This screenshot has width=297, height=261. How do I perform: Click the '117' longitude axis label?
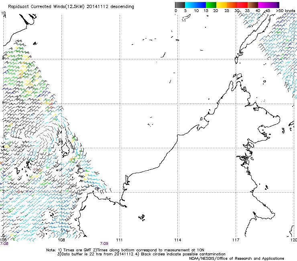236,240
